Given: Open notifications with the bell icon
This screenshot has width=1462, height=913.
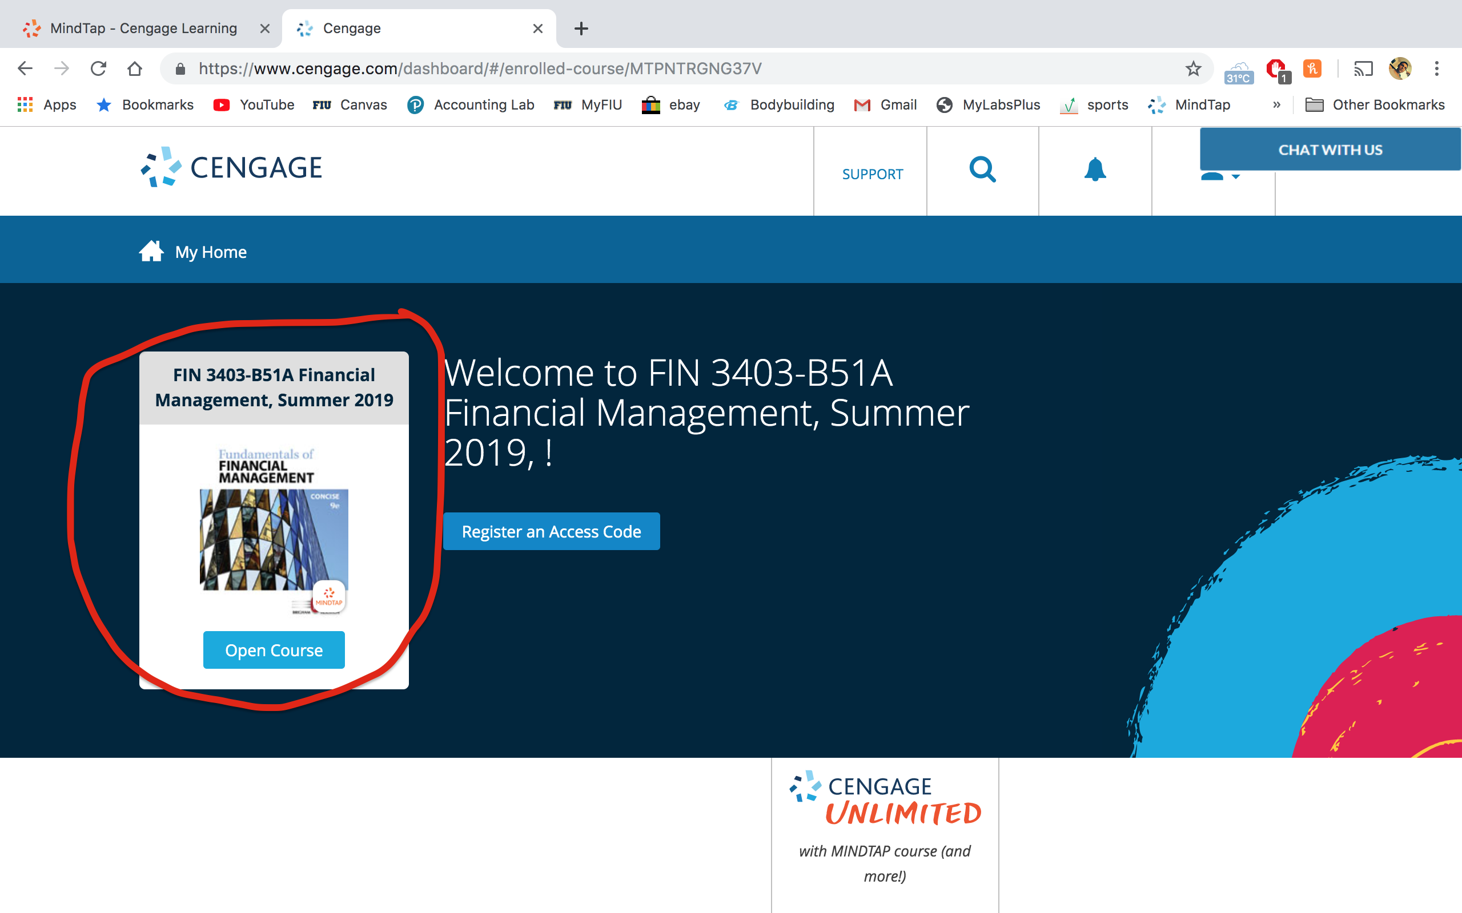Looking at the screenshot, I should tap(1095, 169).
